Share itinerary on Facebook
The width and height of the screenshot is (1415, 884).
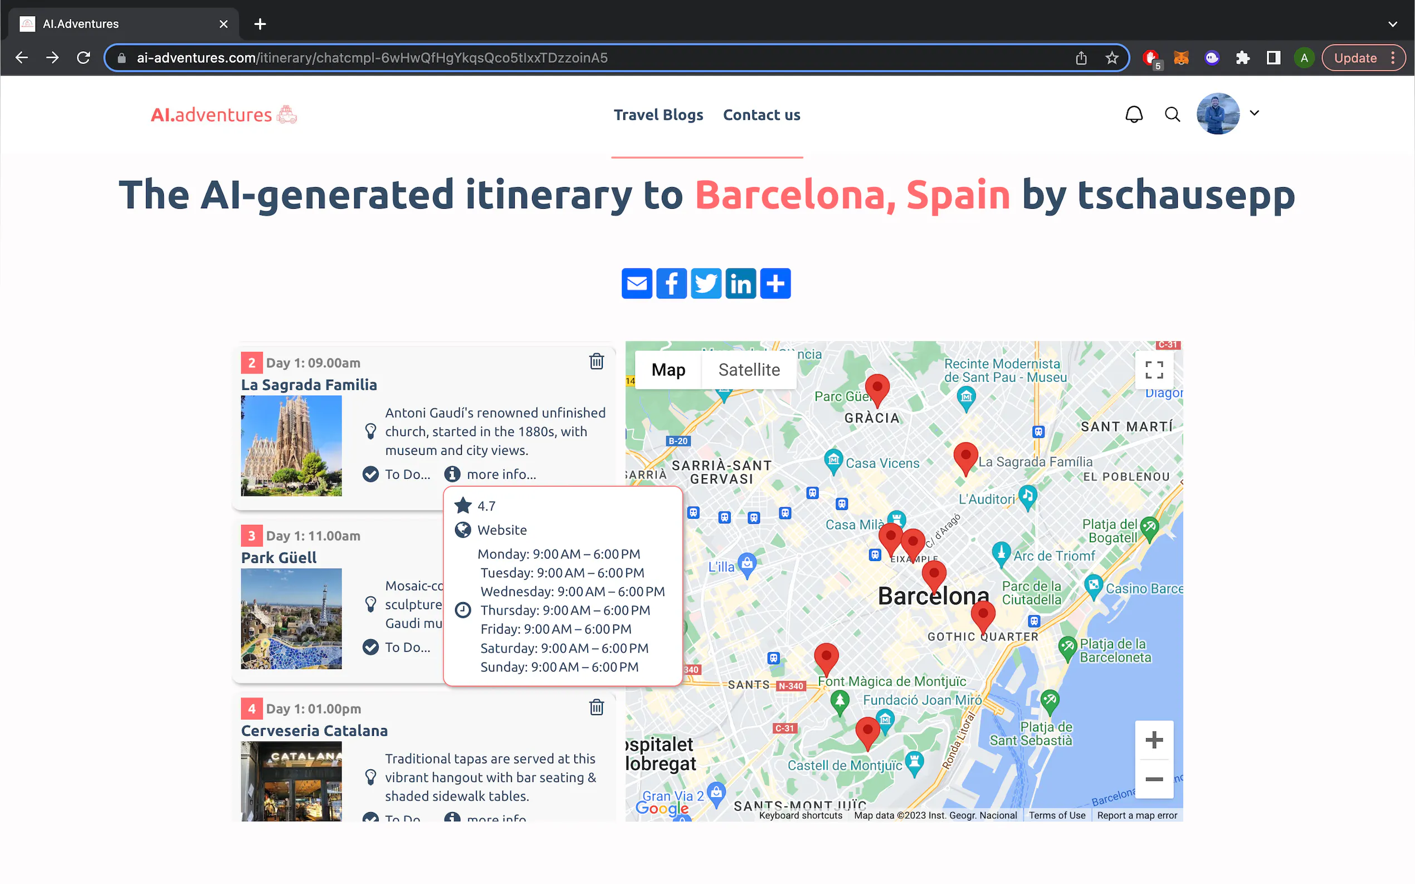click(x=671, y=283)
